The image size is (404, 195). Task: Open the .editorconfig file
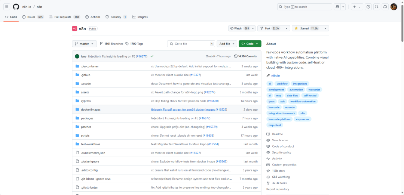[x=89, y=170]
